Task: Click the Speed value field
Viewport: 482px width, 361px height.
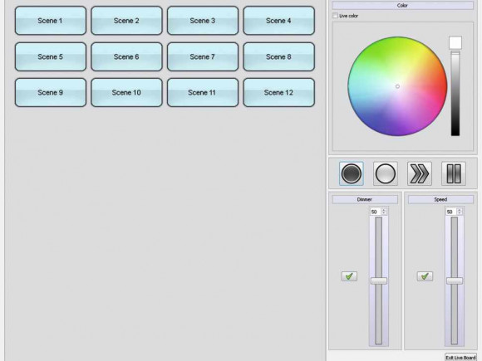Action: [451, 212]
